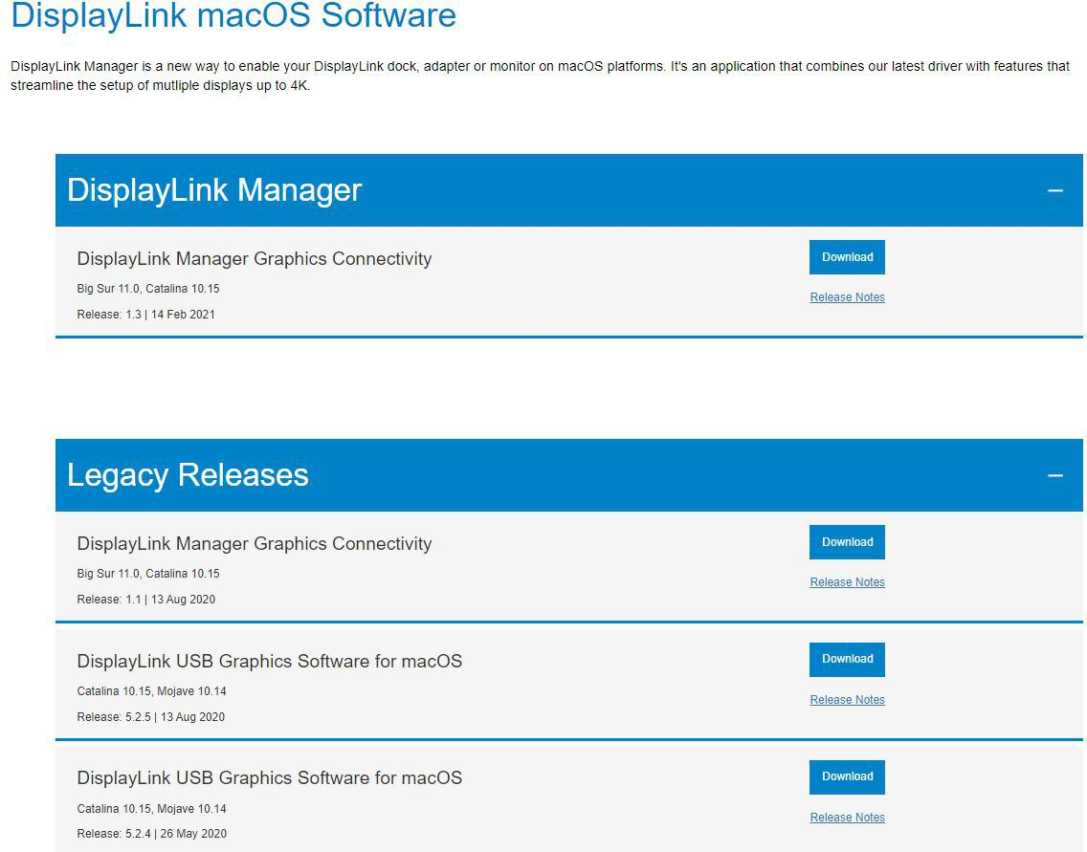Download USB Graphics Software release 5.2.4
The height and width of the screenshot is (852, 1087).
(x=847, y=777)
